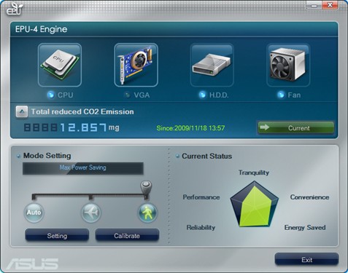
Task: Exit the EPU-4 Engine application
Action: (x=306, y=260)
